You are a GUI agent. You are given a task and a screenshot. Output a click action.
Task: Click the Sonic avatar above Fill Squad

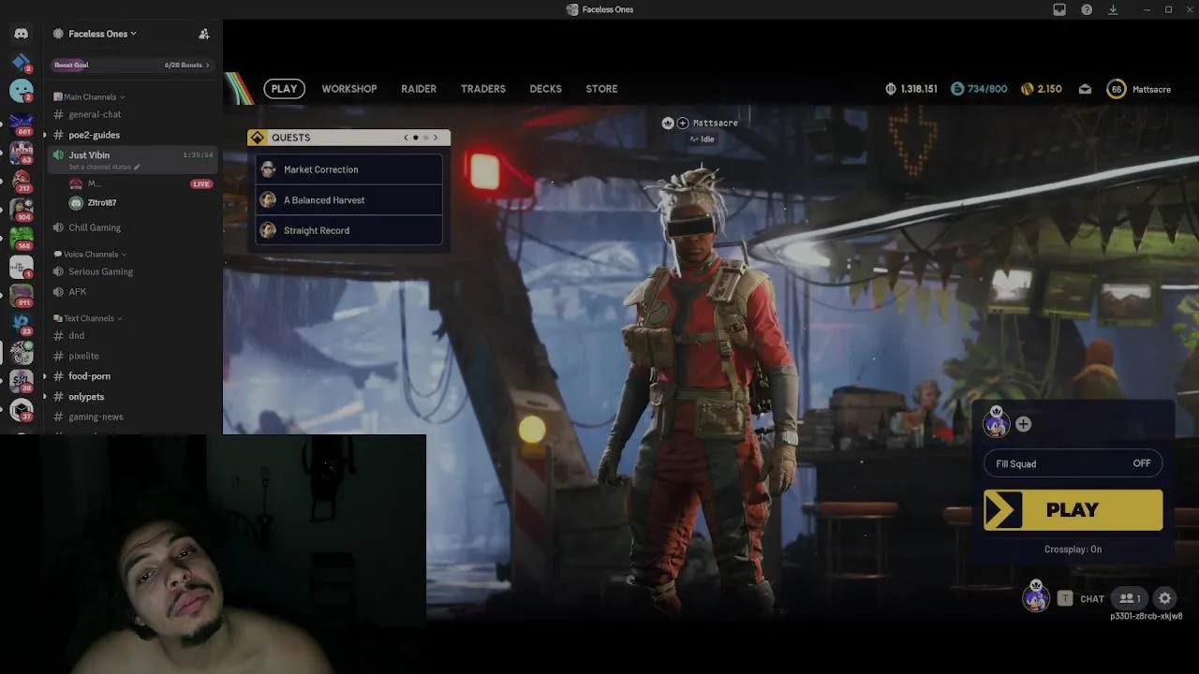pos(996,423)
